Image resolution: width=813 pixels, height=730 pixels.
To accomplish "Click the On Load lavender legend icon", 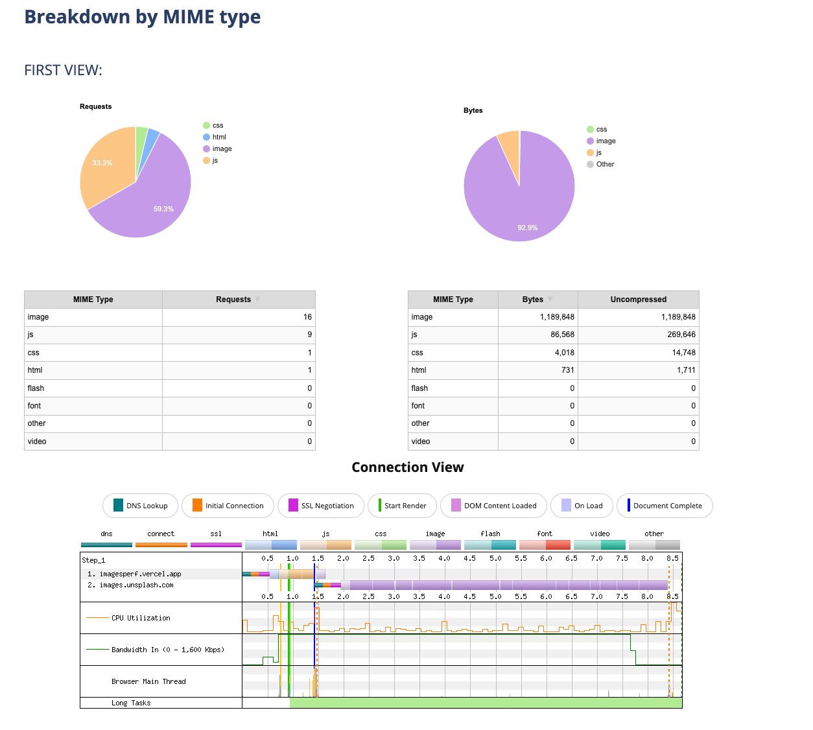I will pyautogui.click(x=566, y=506).
